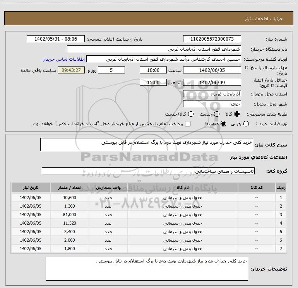Screen dimensions: 298x288
Task: Click quantity 3,400 in row 5
Action: coord(70,232)
